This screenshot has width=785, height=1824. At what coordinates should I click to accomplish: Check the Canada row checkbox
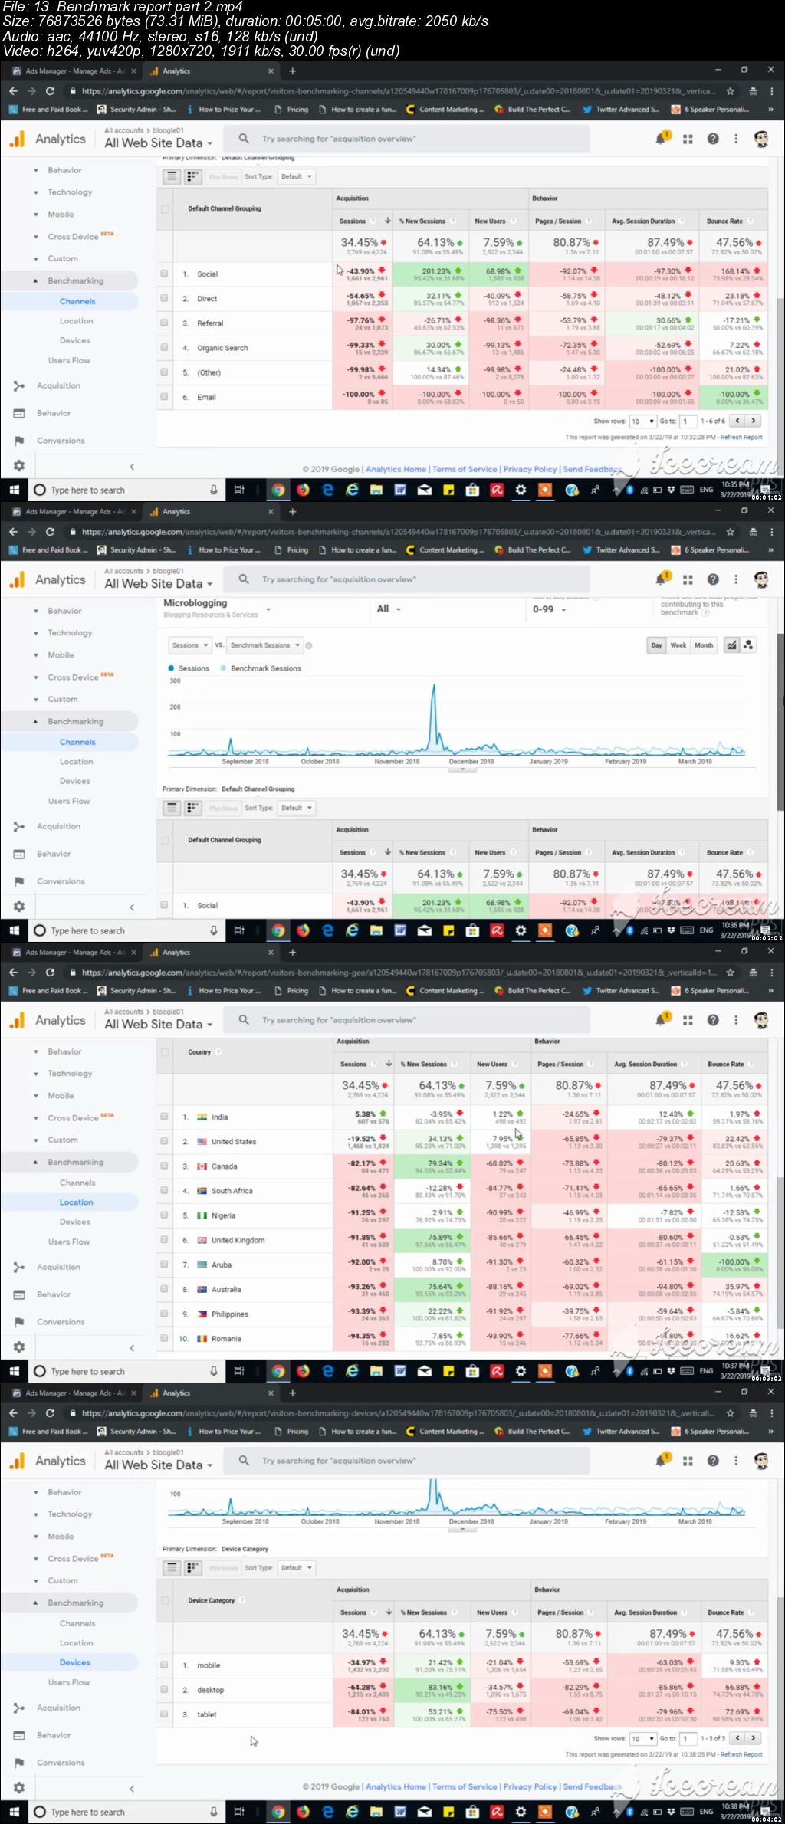point(164,1166)
